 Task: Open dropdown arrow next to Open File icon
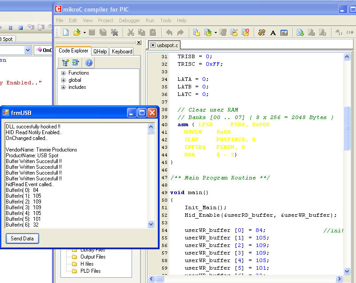(84, 32)
